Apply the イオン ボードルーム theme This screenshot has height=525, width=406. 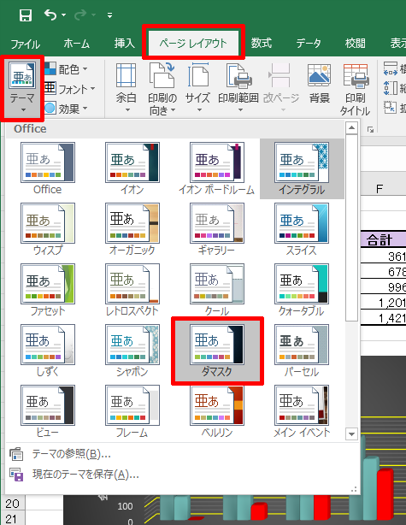pyautogui.click(x=217, y=168)
